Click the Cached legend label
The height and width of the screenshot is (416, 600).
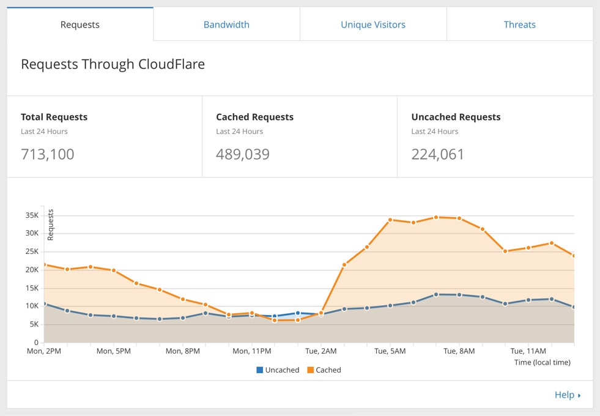328,370
